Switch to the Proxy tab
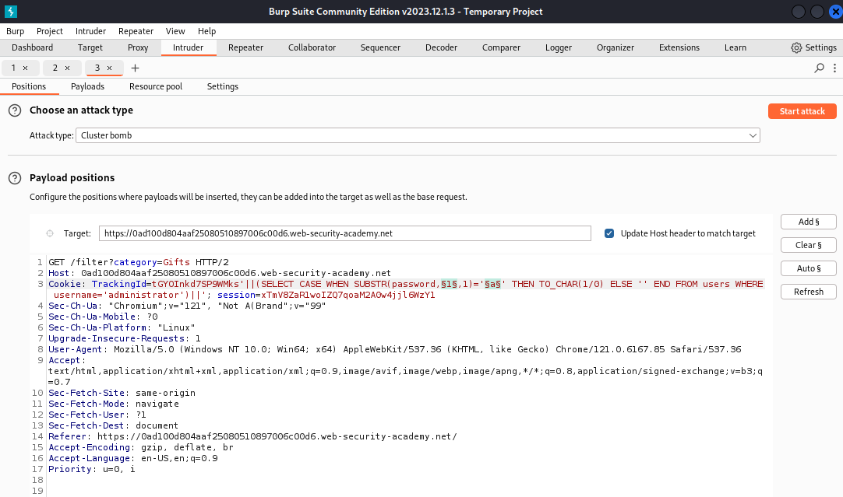Viewport: 843px width, 497px height. [x=138, y=47]
